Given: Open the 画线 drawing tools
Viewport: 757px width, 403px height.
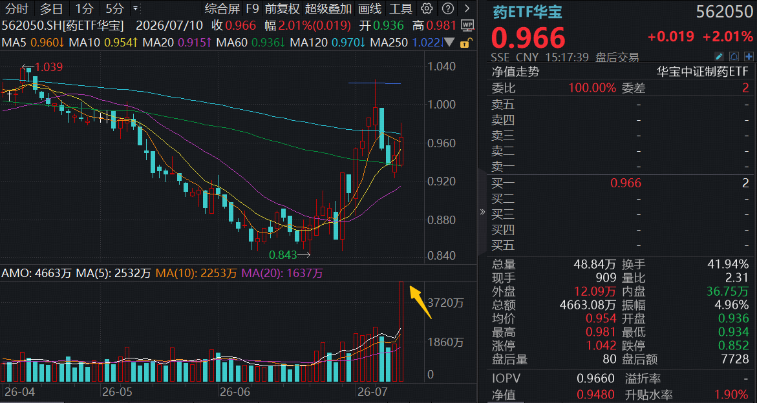Looking at the screenshot, I should pos(370,8).
